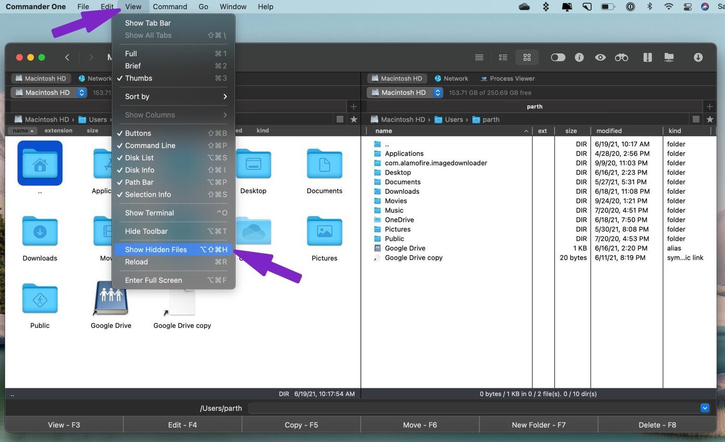The width and height of the screenshot is (725, 442).
Task: Select the Thumbs grid view icon in toolbar
Action: [x=527, y=57]
